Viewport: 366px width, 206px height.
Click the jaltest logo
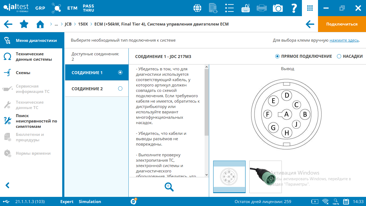(x=16, y=8)
